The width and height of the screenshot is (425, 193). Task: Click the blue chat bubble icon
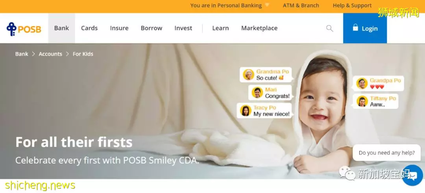412,175
